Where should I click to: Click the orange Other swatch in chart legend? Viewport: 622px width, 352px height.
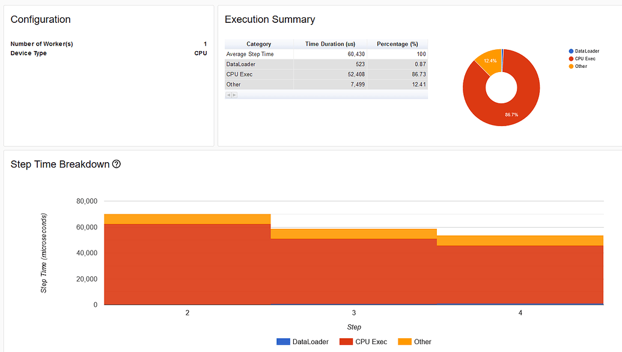pos(405,342)
